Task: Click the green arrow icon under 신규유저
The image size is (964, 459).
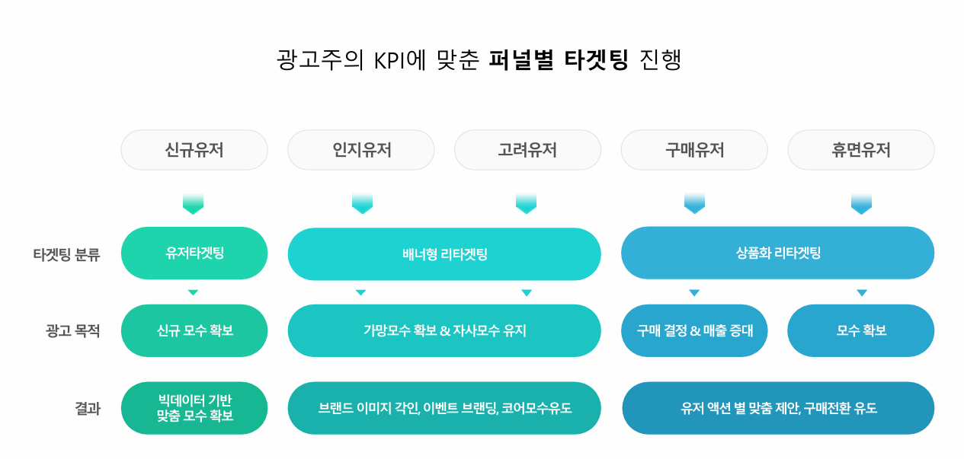Action: coord(194,204)
